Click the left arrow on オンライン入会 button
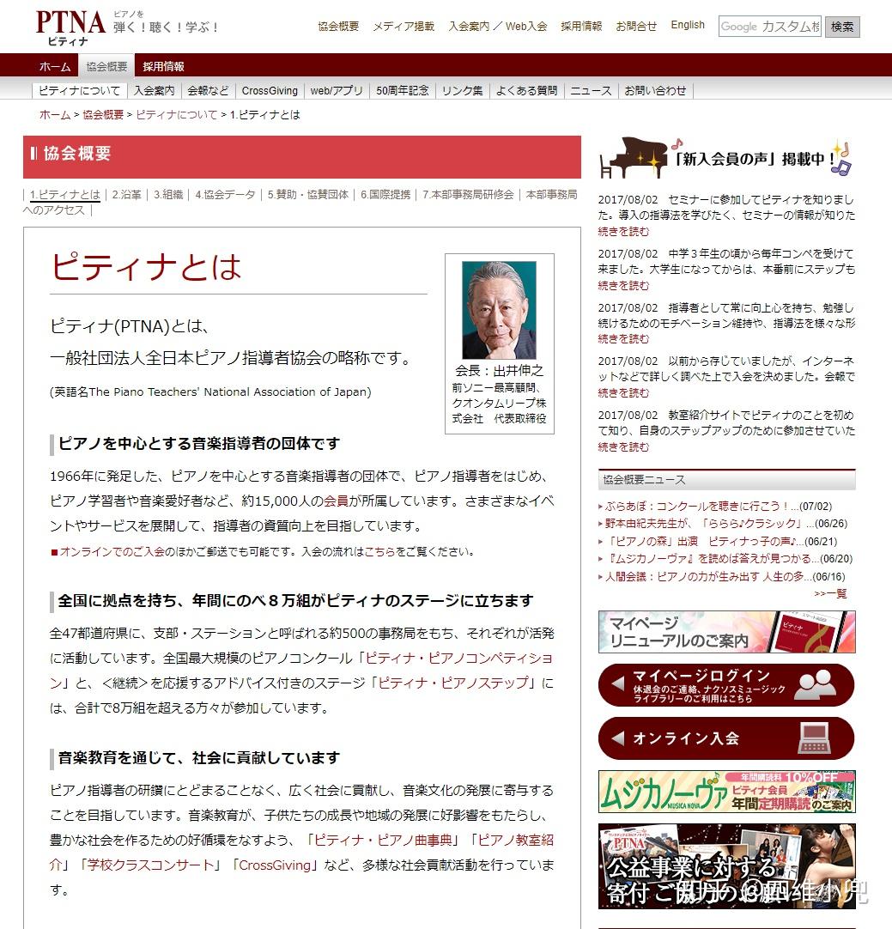 click(x=618, y=738)
